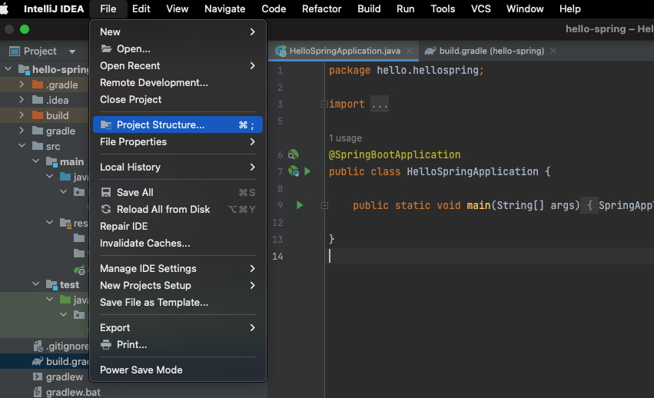Click the orange build folder icon
Screen dimensions: 654x398
38,115
